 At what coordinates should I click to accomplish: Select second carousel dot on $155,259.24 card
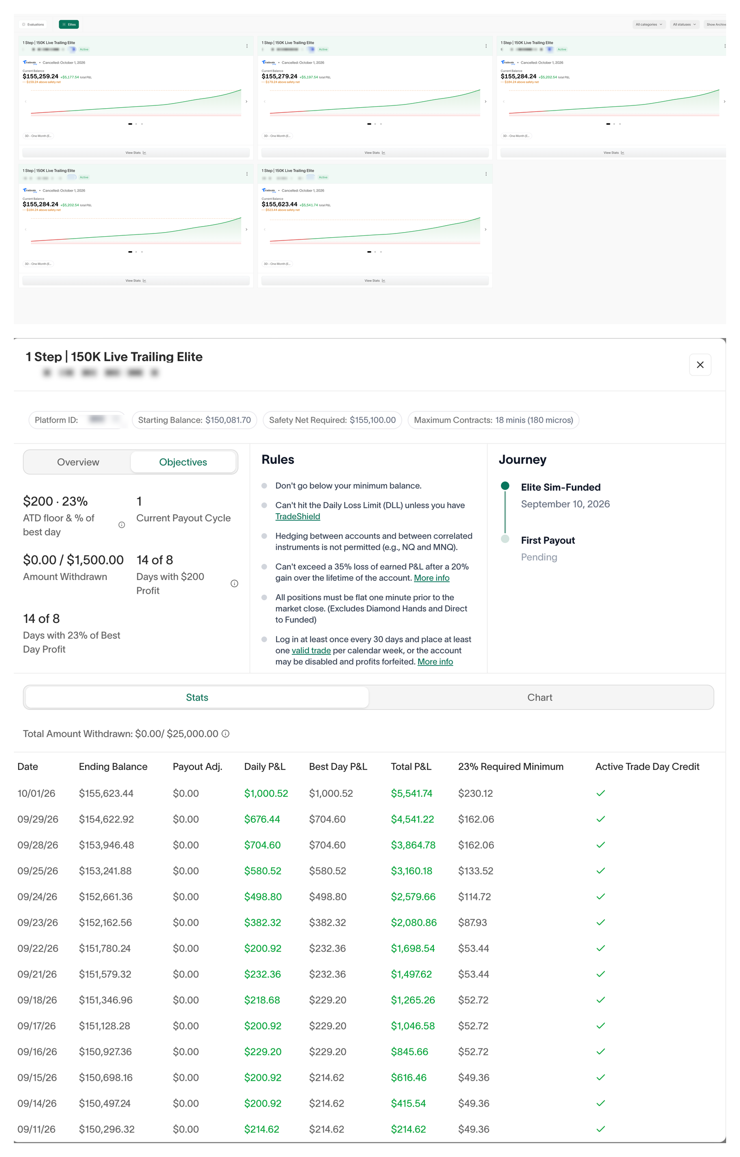(x=136, y=124)
